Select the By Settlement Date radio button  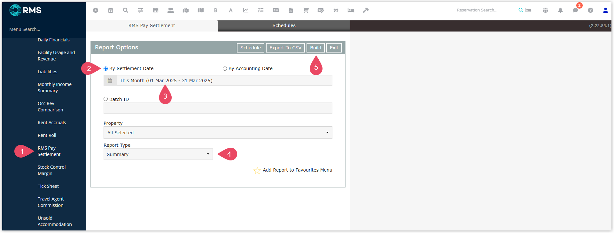tap(106, 68)
